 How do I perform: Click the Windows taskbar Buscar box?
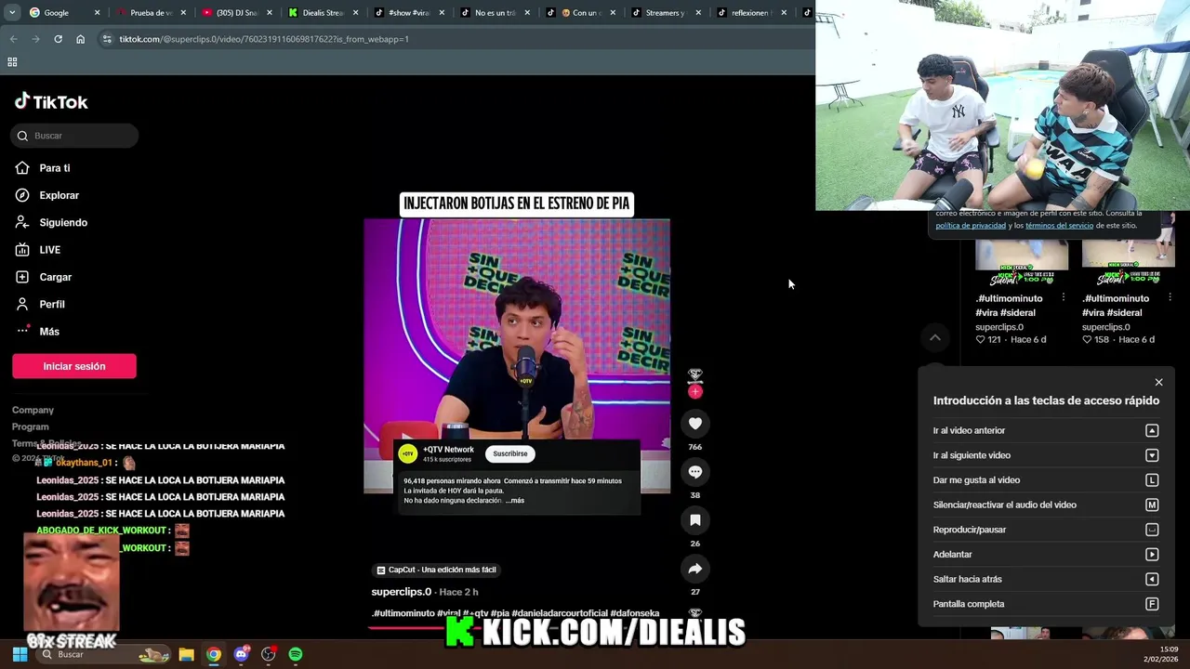(x=104, y=654)
